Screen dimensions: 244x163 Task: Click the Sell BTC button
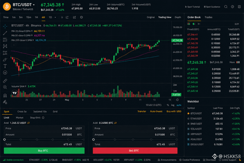click(x=135, y=151)
